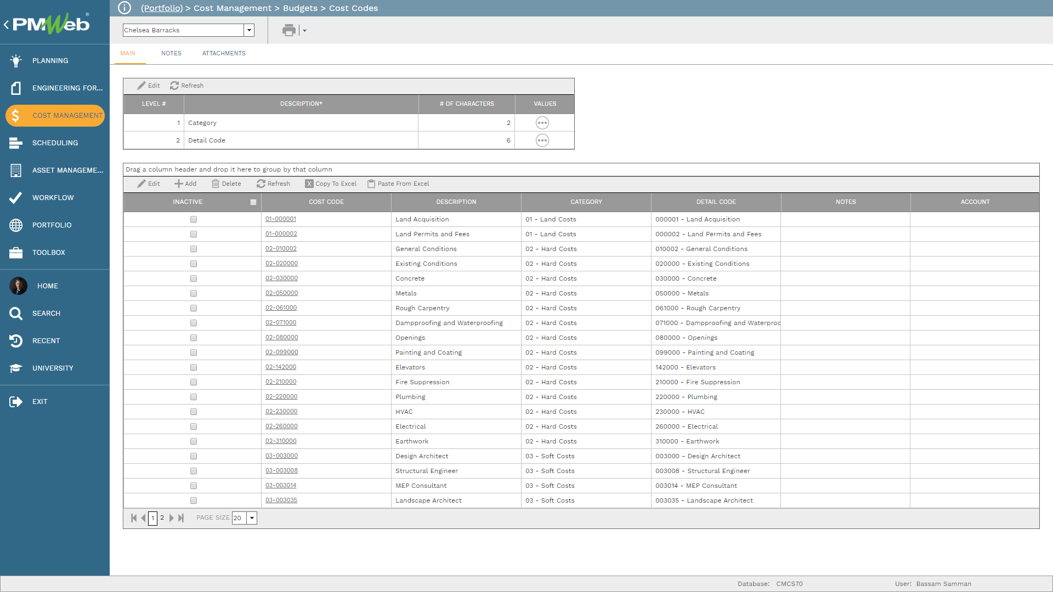This screenshot has height=592, width=1053.
Task: Switch to the Attachments tab
Action: (x=224, y=53)
